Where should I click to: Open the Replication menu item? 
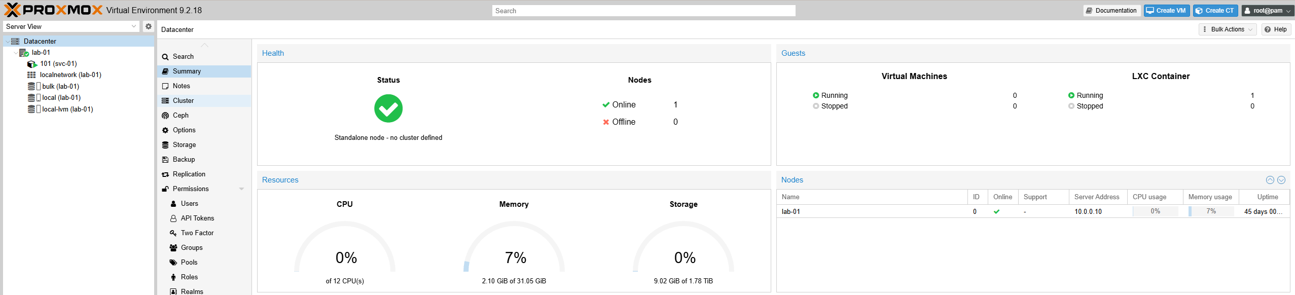coord(204,174)
